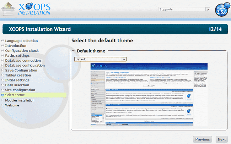
Task: Open the default theme dropdown
Action: pyautogui.click(x=100, y=59)
